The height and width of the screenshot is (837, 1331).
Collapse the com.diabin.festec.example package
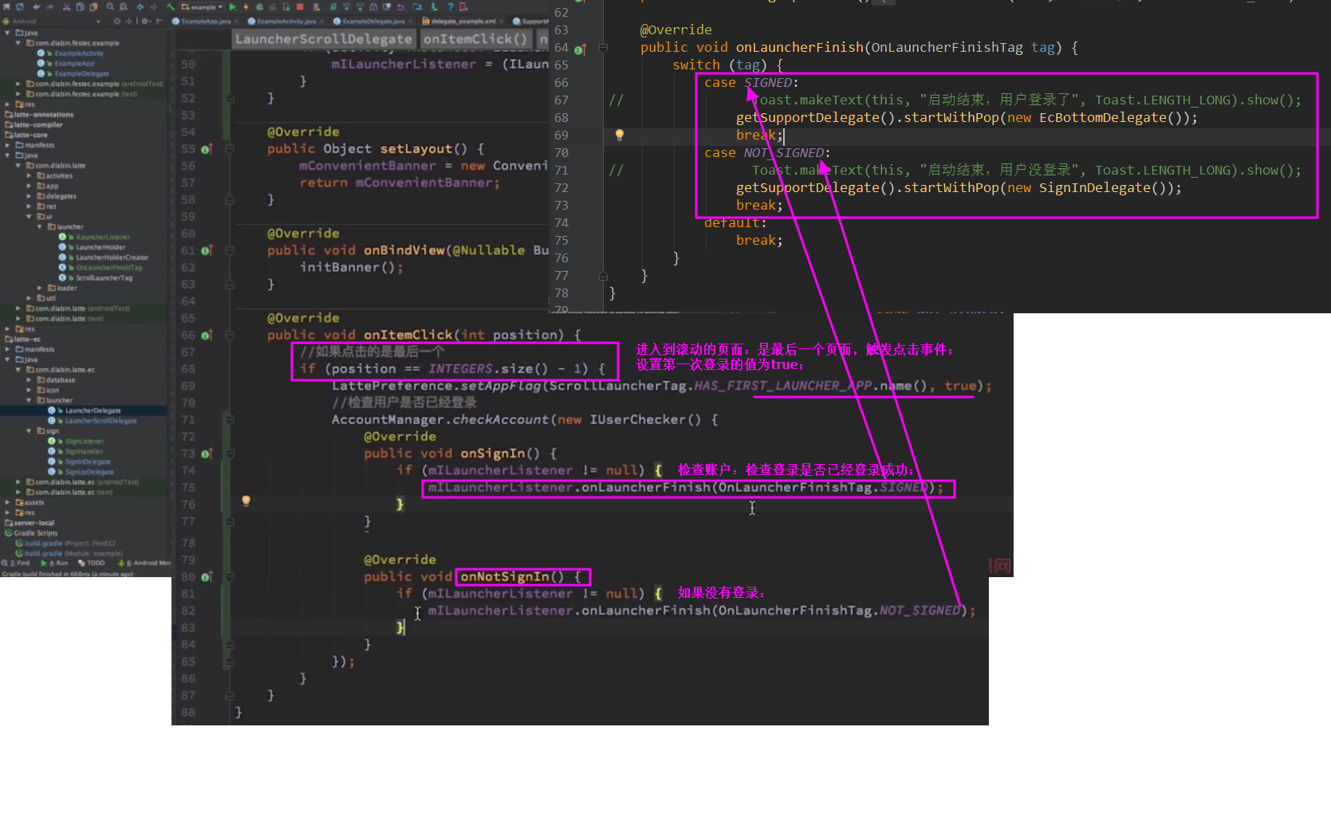pyautogui.click(x=18, y=43)
